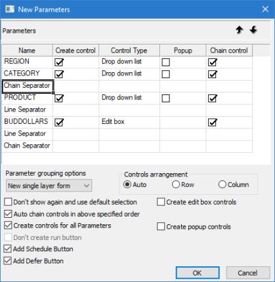Click the Control Type column header

tap(129, 50)
